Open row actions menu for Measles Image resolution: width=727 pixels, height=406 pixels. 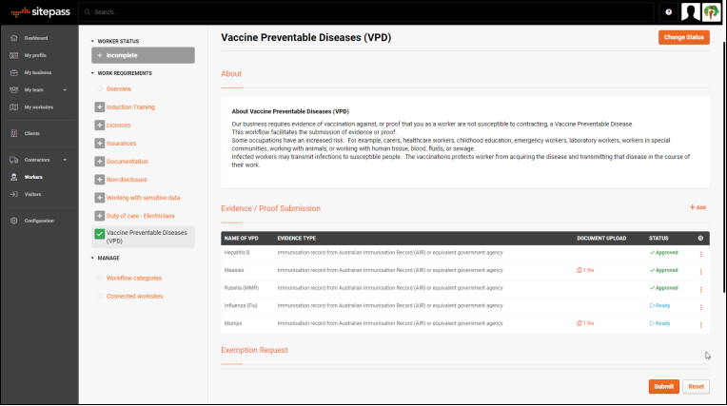(700, 272)
